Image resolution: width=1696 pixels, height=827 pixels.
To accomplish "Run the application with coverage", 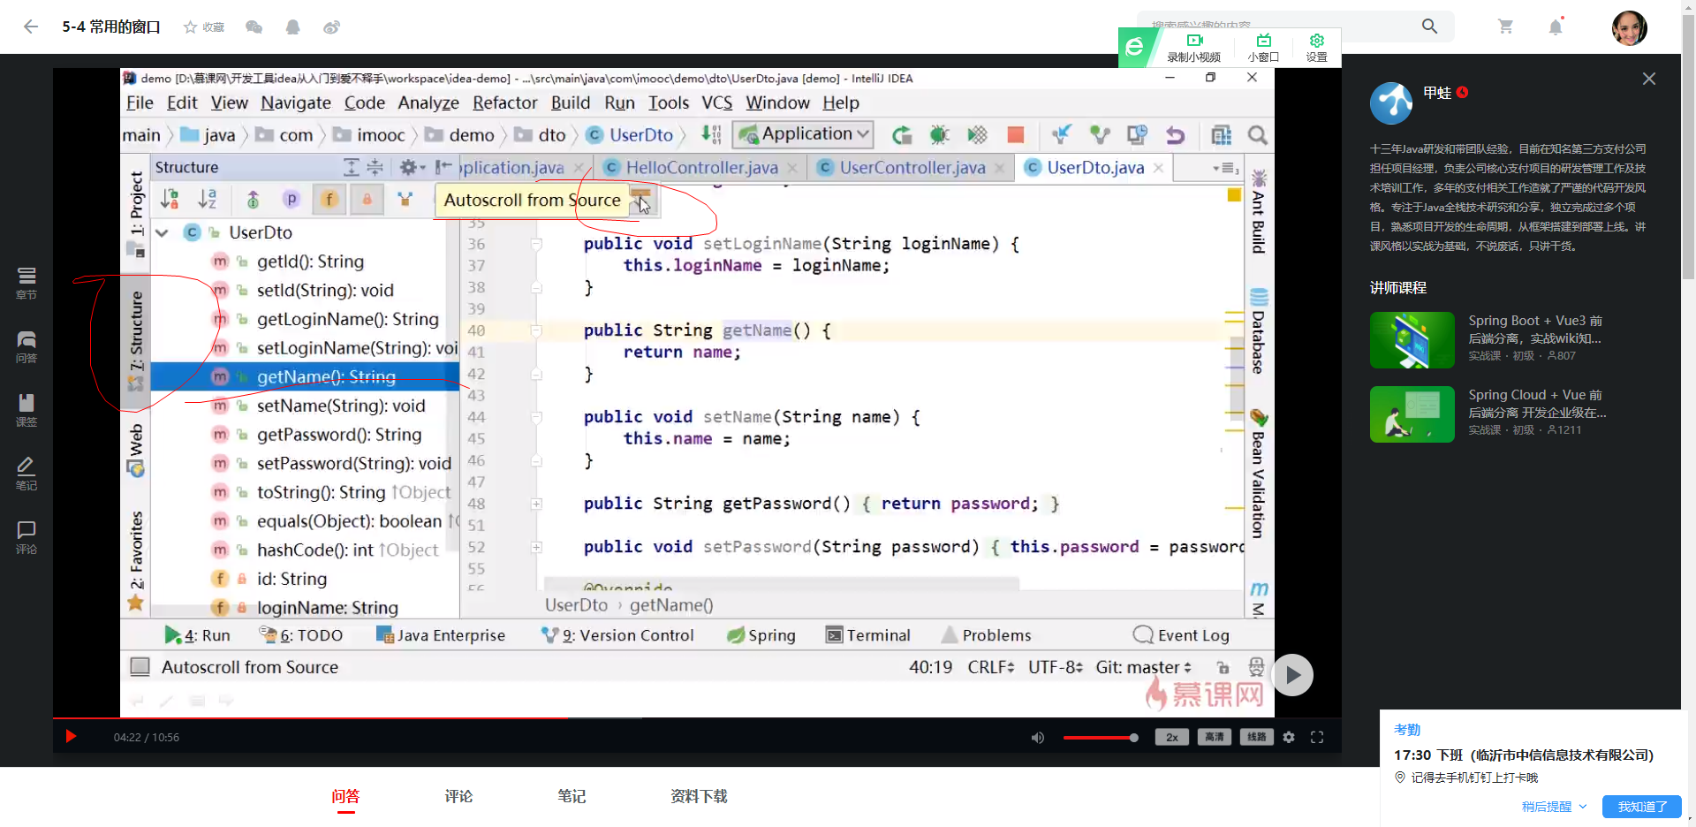I will (x=977, y=135).
